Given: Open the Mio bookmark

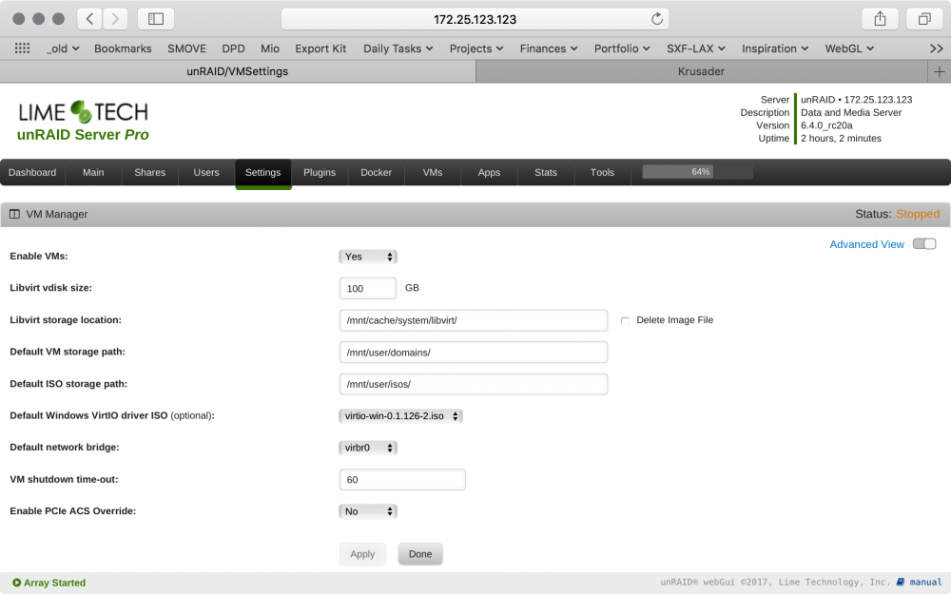Looking at the screenshot, I should point(270,48).
